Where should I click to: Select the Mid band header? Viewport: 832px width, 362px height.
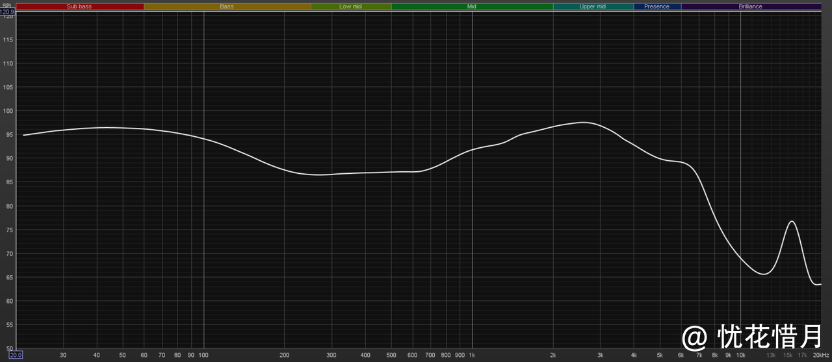pos(472,6)
